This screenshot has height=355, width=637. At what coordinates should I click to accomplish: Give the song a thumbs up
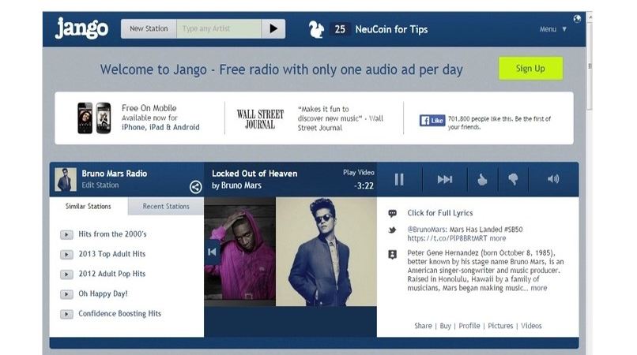pos(482,179)
